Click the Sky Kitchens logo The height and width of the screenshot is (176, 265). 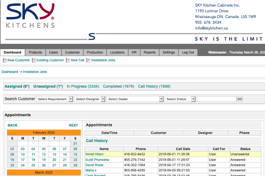coord(31,15)
